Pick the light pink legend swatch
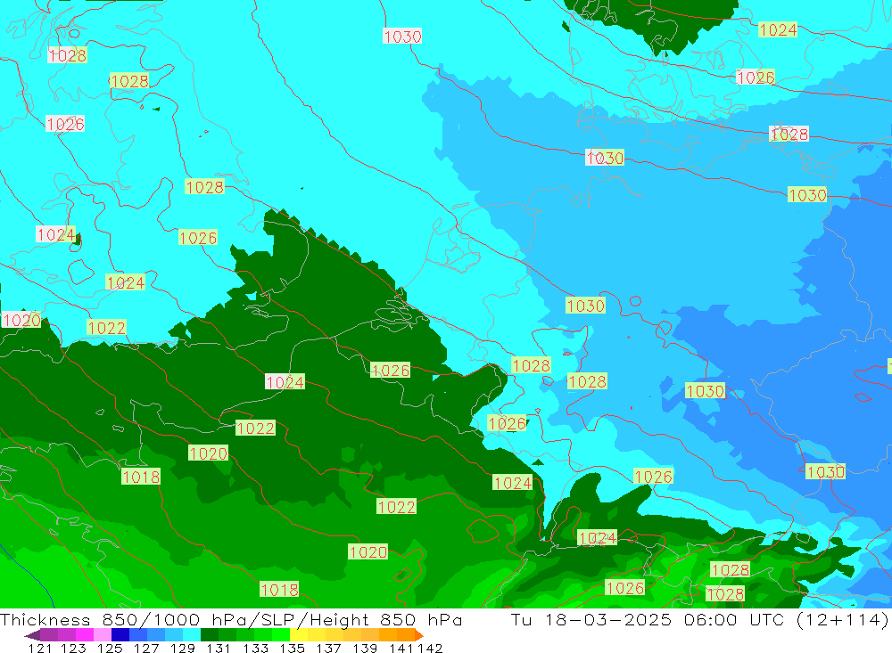 103,635
